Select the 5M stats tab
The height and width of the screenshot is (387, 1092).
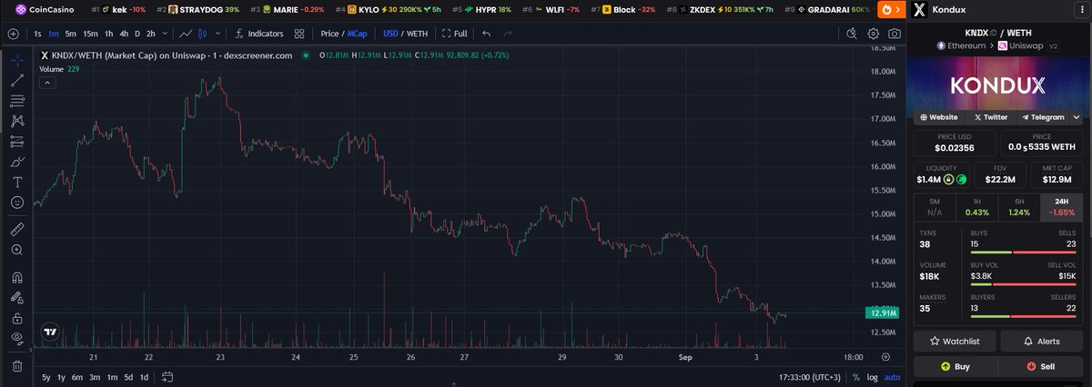pyautogui.click(x=935, y=206)
